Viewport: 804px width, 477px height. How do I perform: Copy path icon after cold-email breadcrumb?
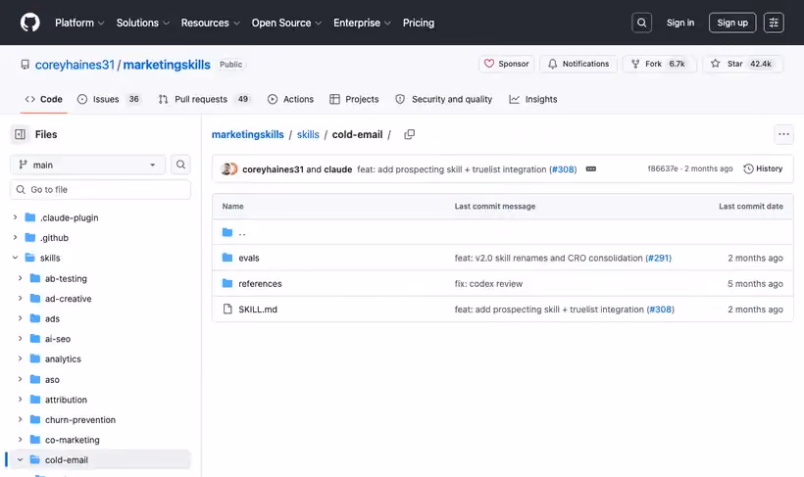tap(409, 134)
